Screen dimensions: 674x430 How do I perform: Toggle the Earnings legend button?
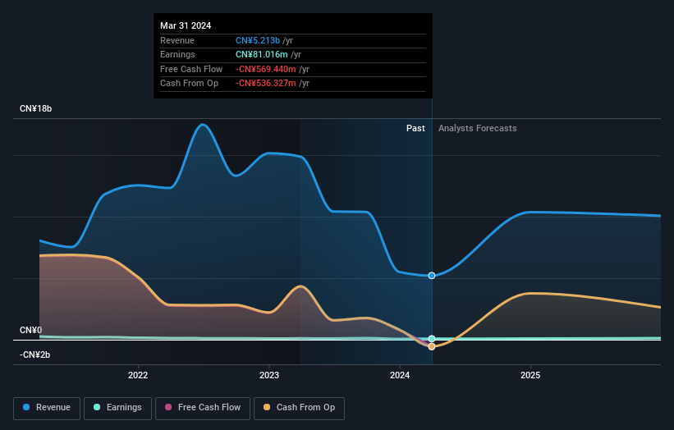point(117,408)
